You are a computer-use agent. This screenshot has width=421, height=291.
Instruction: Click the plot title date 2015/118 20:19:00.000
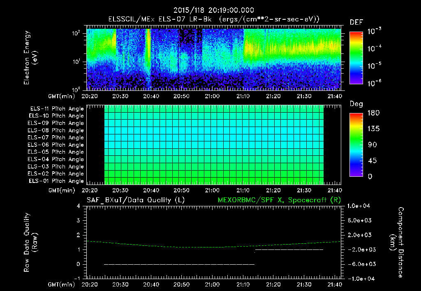(213, 10)
